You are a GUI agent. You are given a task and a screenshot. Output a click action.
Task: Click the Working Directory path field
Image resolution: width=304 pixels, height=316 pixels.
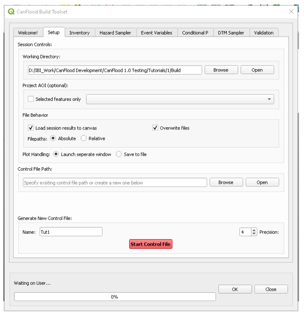tap(115, 70)
